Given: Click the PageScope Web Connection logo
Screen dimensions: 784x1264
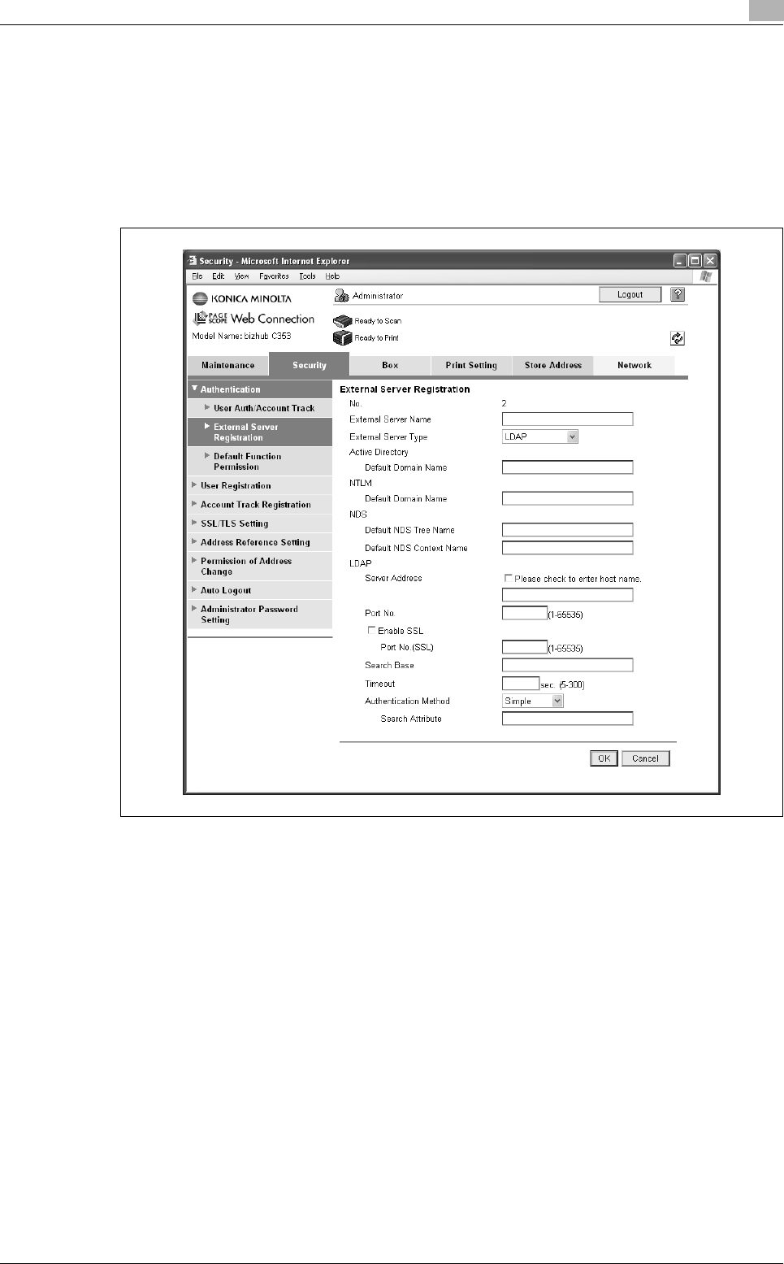Looking at the screenshot, I should point(253,319).
